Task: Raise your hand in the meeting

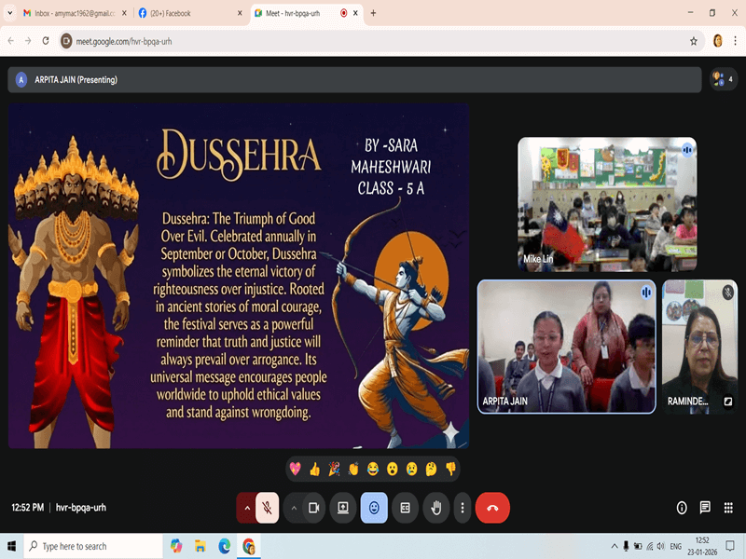Action: coord(435,508)
